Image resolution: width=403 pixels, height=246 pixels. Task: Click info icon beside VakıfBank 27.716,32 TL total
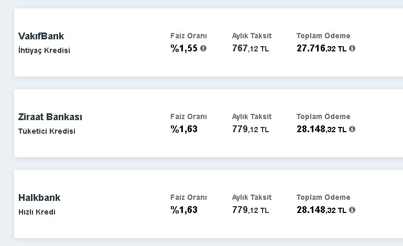[x=352, y=48]
